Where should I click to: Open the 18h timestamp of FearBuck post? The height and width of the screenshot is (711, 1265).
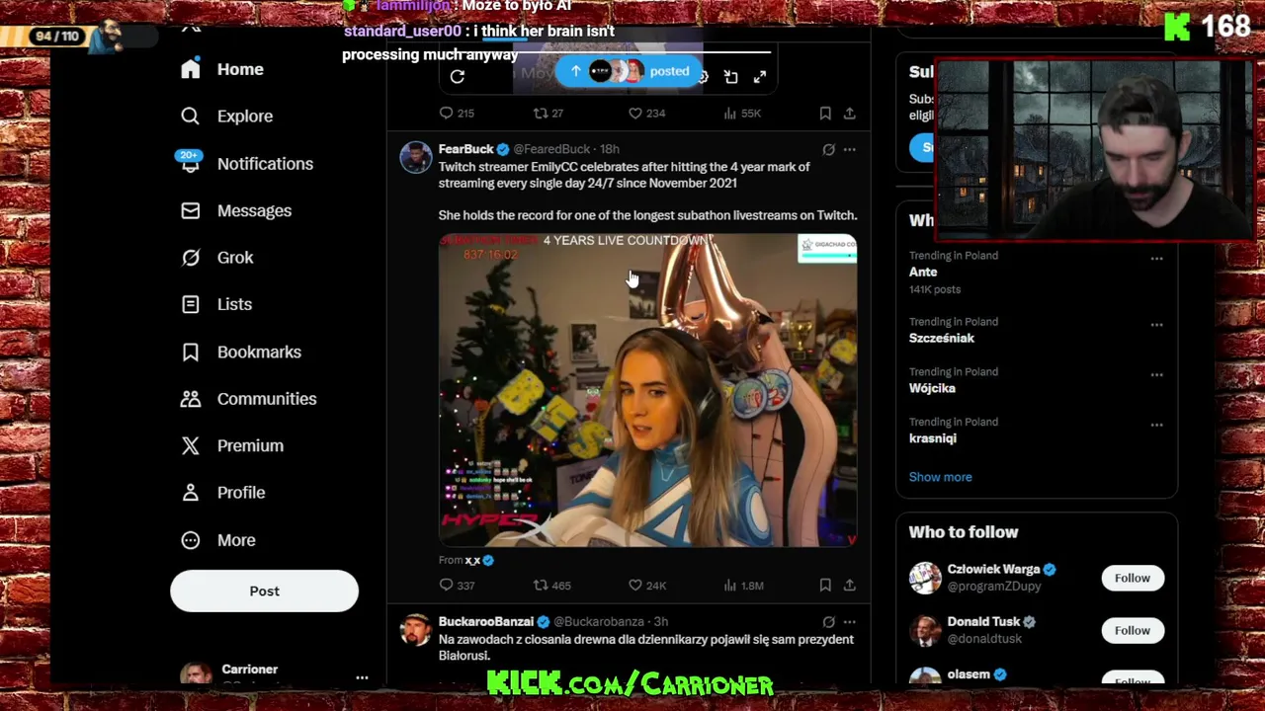pos(609,149)
